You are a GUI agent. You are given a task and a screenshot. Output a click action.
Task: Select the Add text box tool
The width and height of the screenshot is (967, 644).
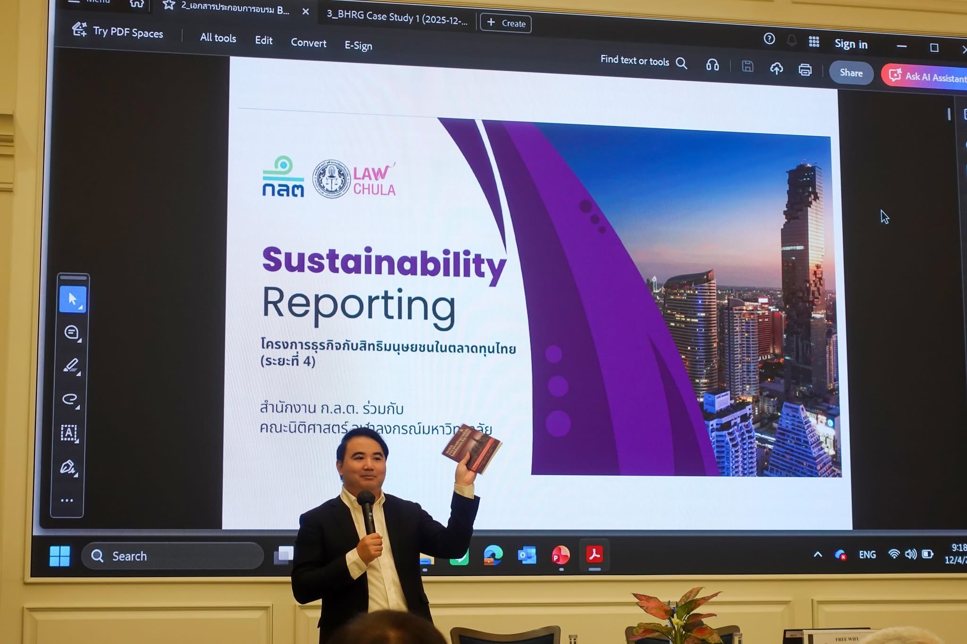coord(69,433)
